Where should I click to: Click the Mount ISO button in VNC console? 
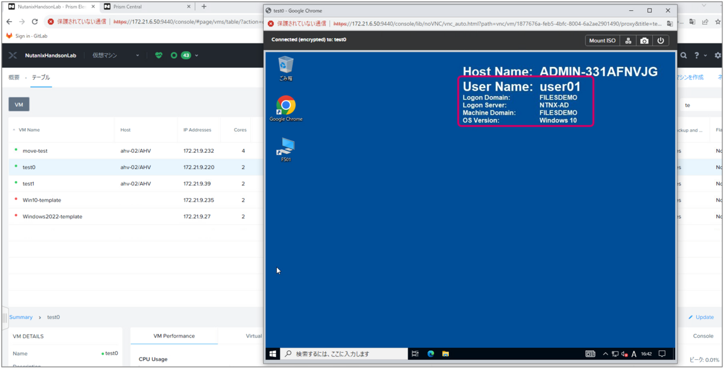(602, 40)
